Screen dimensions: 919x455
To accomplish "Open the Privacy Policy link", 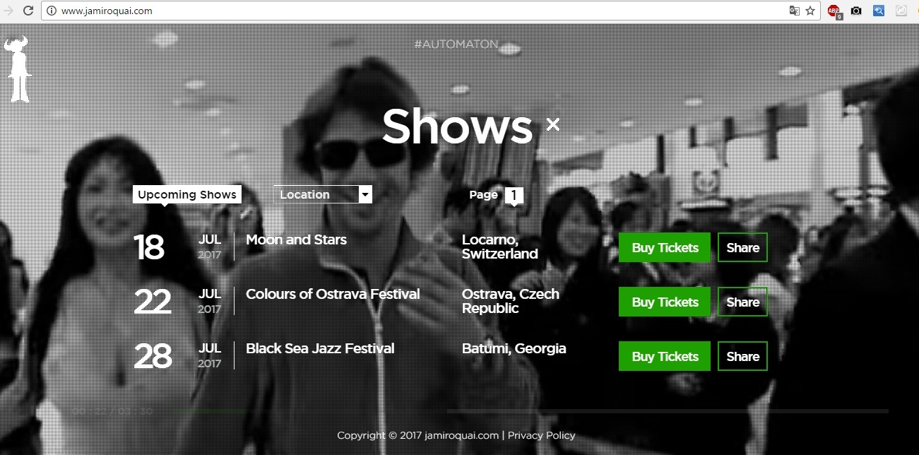I will click(x=541, y=435).
